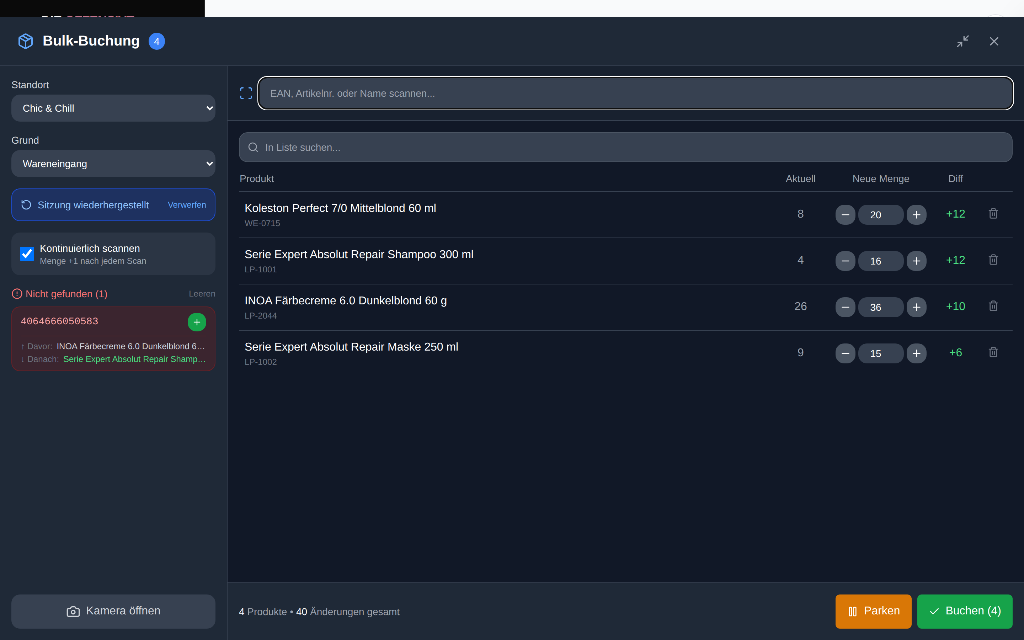Close the Bulk-Buchung dialog
Viewport: 1024px width, 640px height.
coord(994,41)
